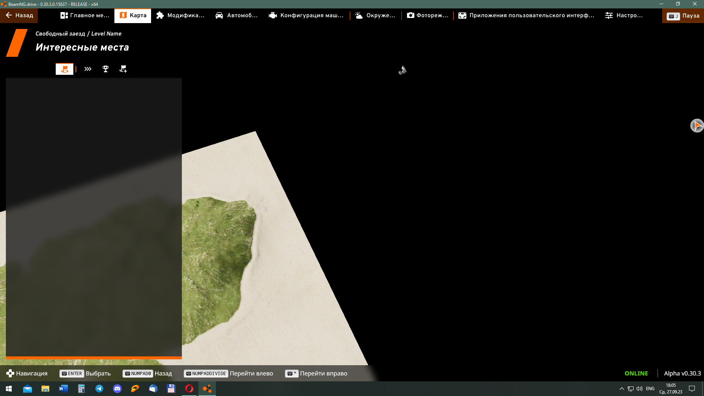Viewport: 704px width, 396px height.
Task: Open Telegram from the Windows taskbar
Action: (99, 389)
